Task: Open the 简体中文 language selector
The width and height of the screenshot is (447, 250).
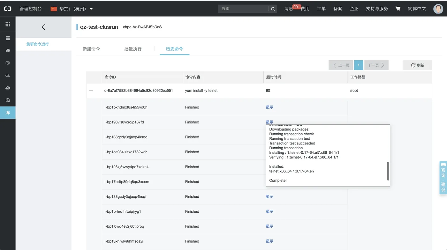Action: [x=417, y=9]
